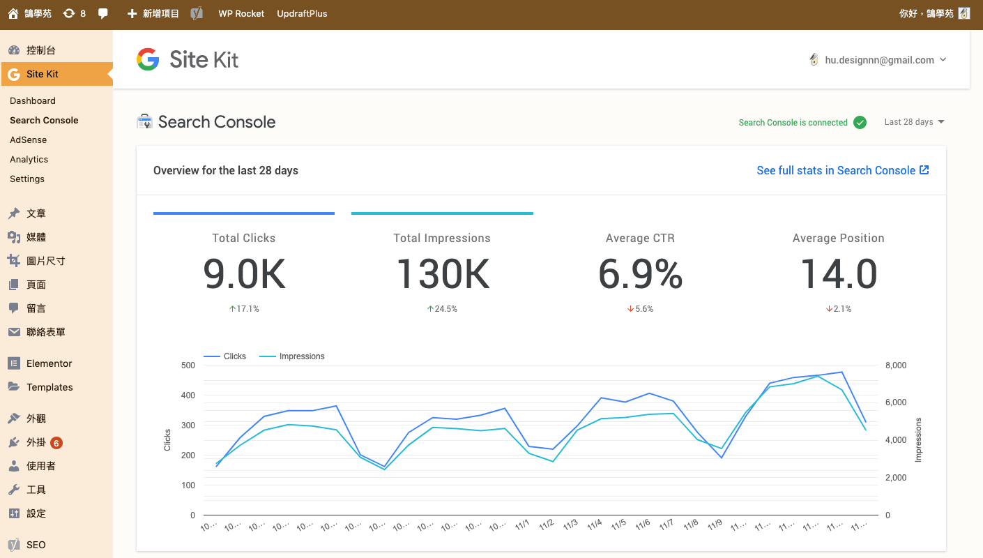Click the wrench icon for 工具
The height and width of the screenshot is (558, 983).
(14, 490)
